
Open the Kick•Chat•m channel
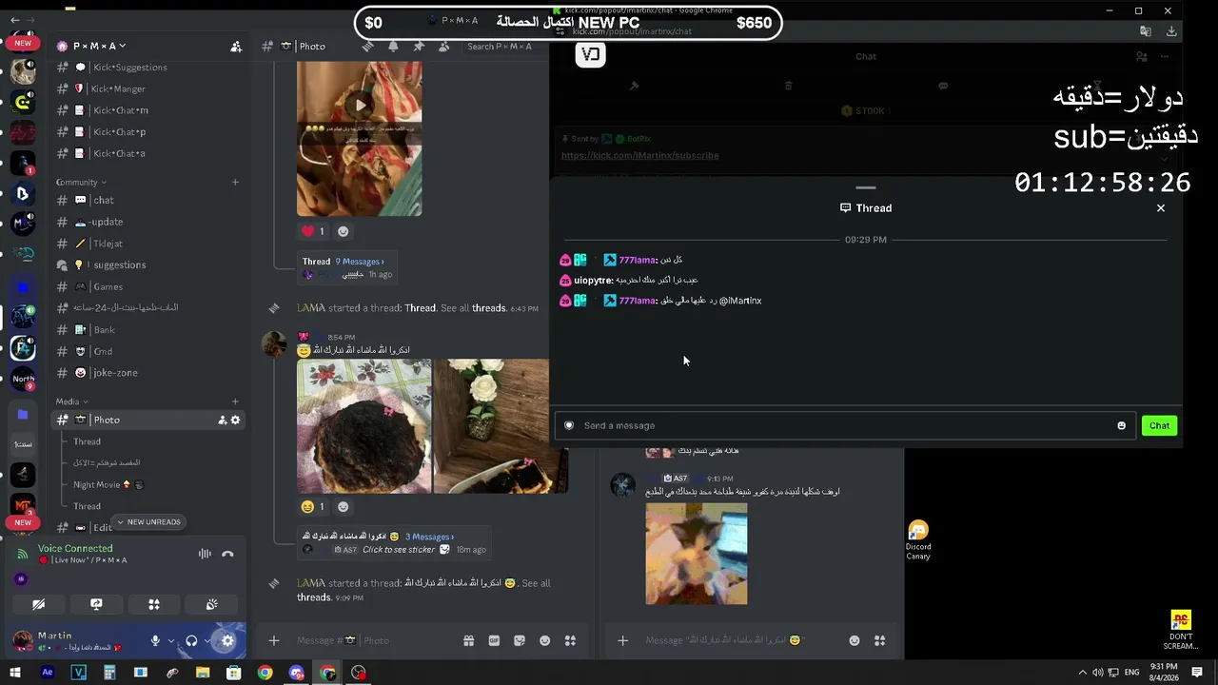[147, 110]
